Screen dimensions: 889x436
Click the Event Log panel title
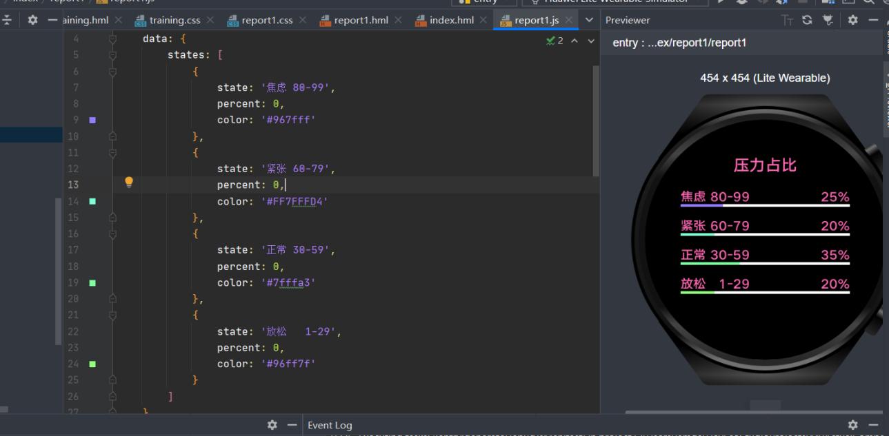330,425
